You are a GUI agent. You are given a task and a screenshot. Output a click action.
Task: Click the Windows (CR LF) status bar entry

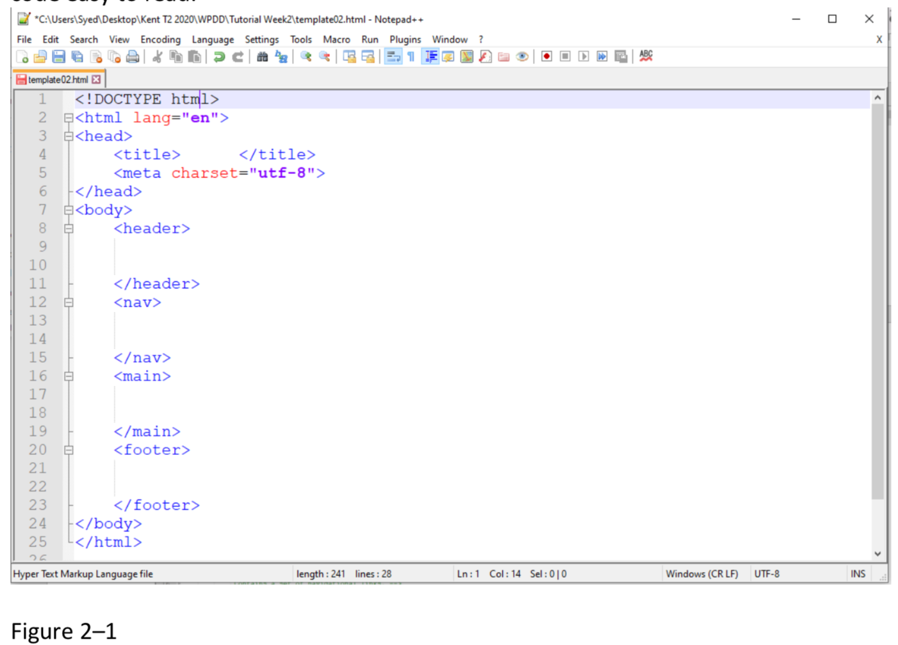coord(702,574)
